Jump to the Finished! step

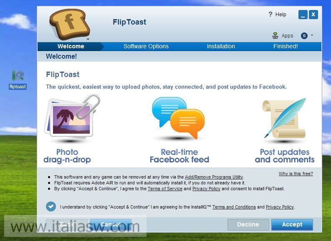(286, 46)
